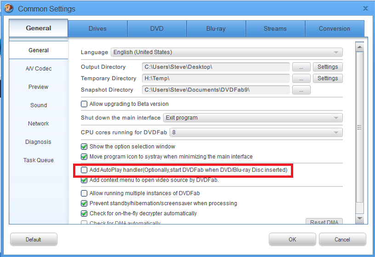Click the Snapshot Directory path field
The image size is (375, 257).
216,90
